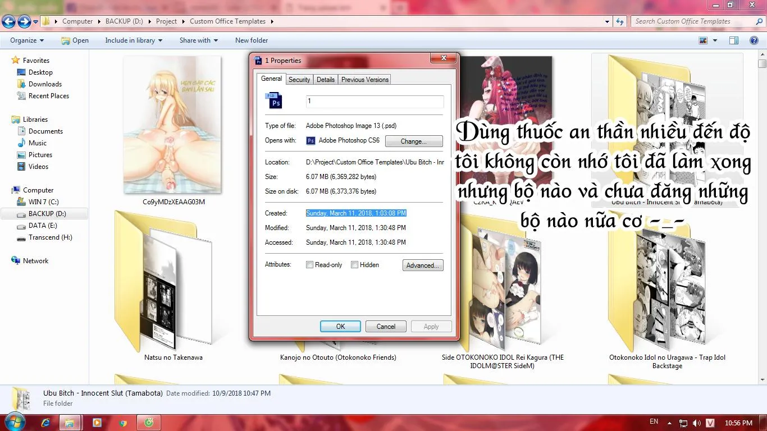Click the refresh button beside address bar

(620, 21)
